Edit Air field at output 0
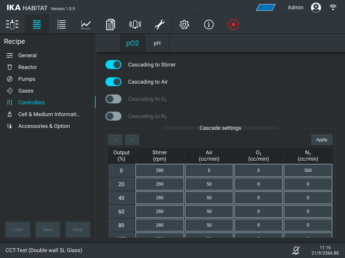 [209, 171]
